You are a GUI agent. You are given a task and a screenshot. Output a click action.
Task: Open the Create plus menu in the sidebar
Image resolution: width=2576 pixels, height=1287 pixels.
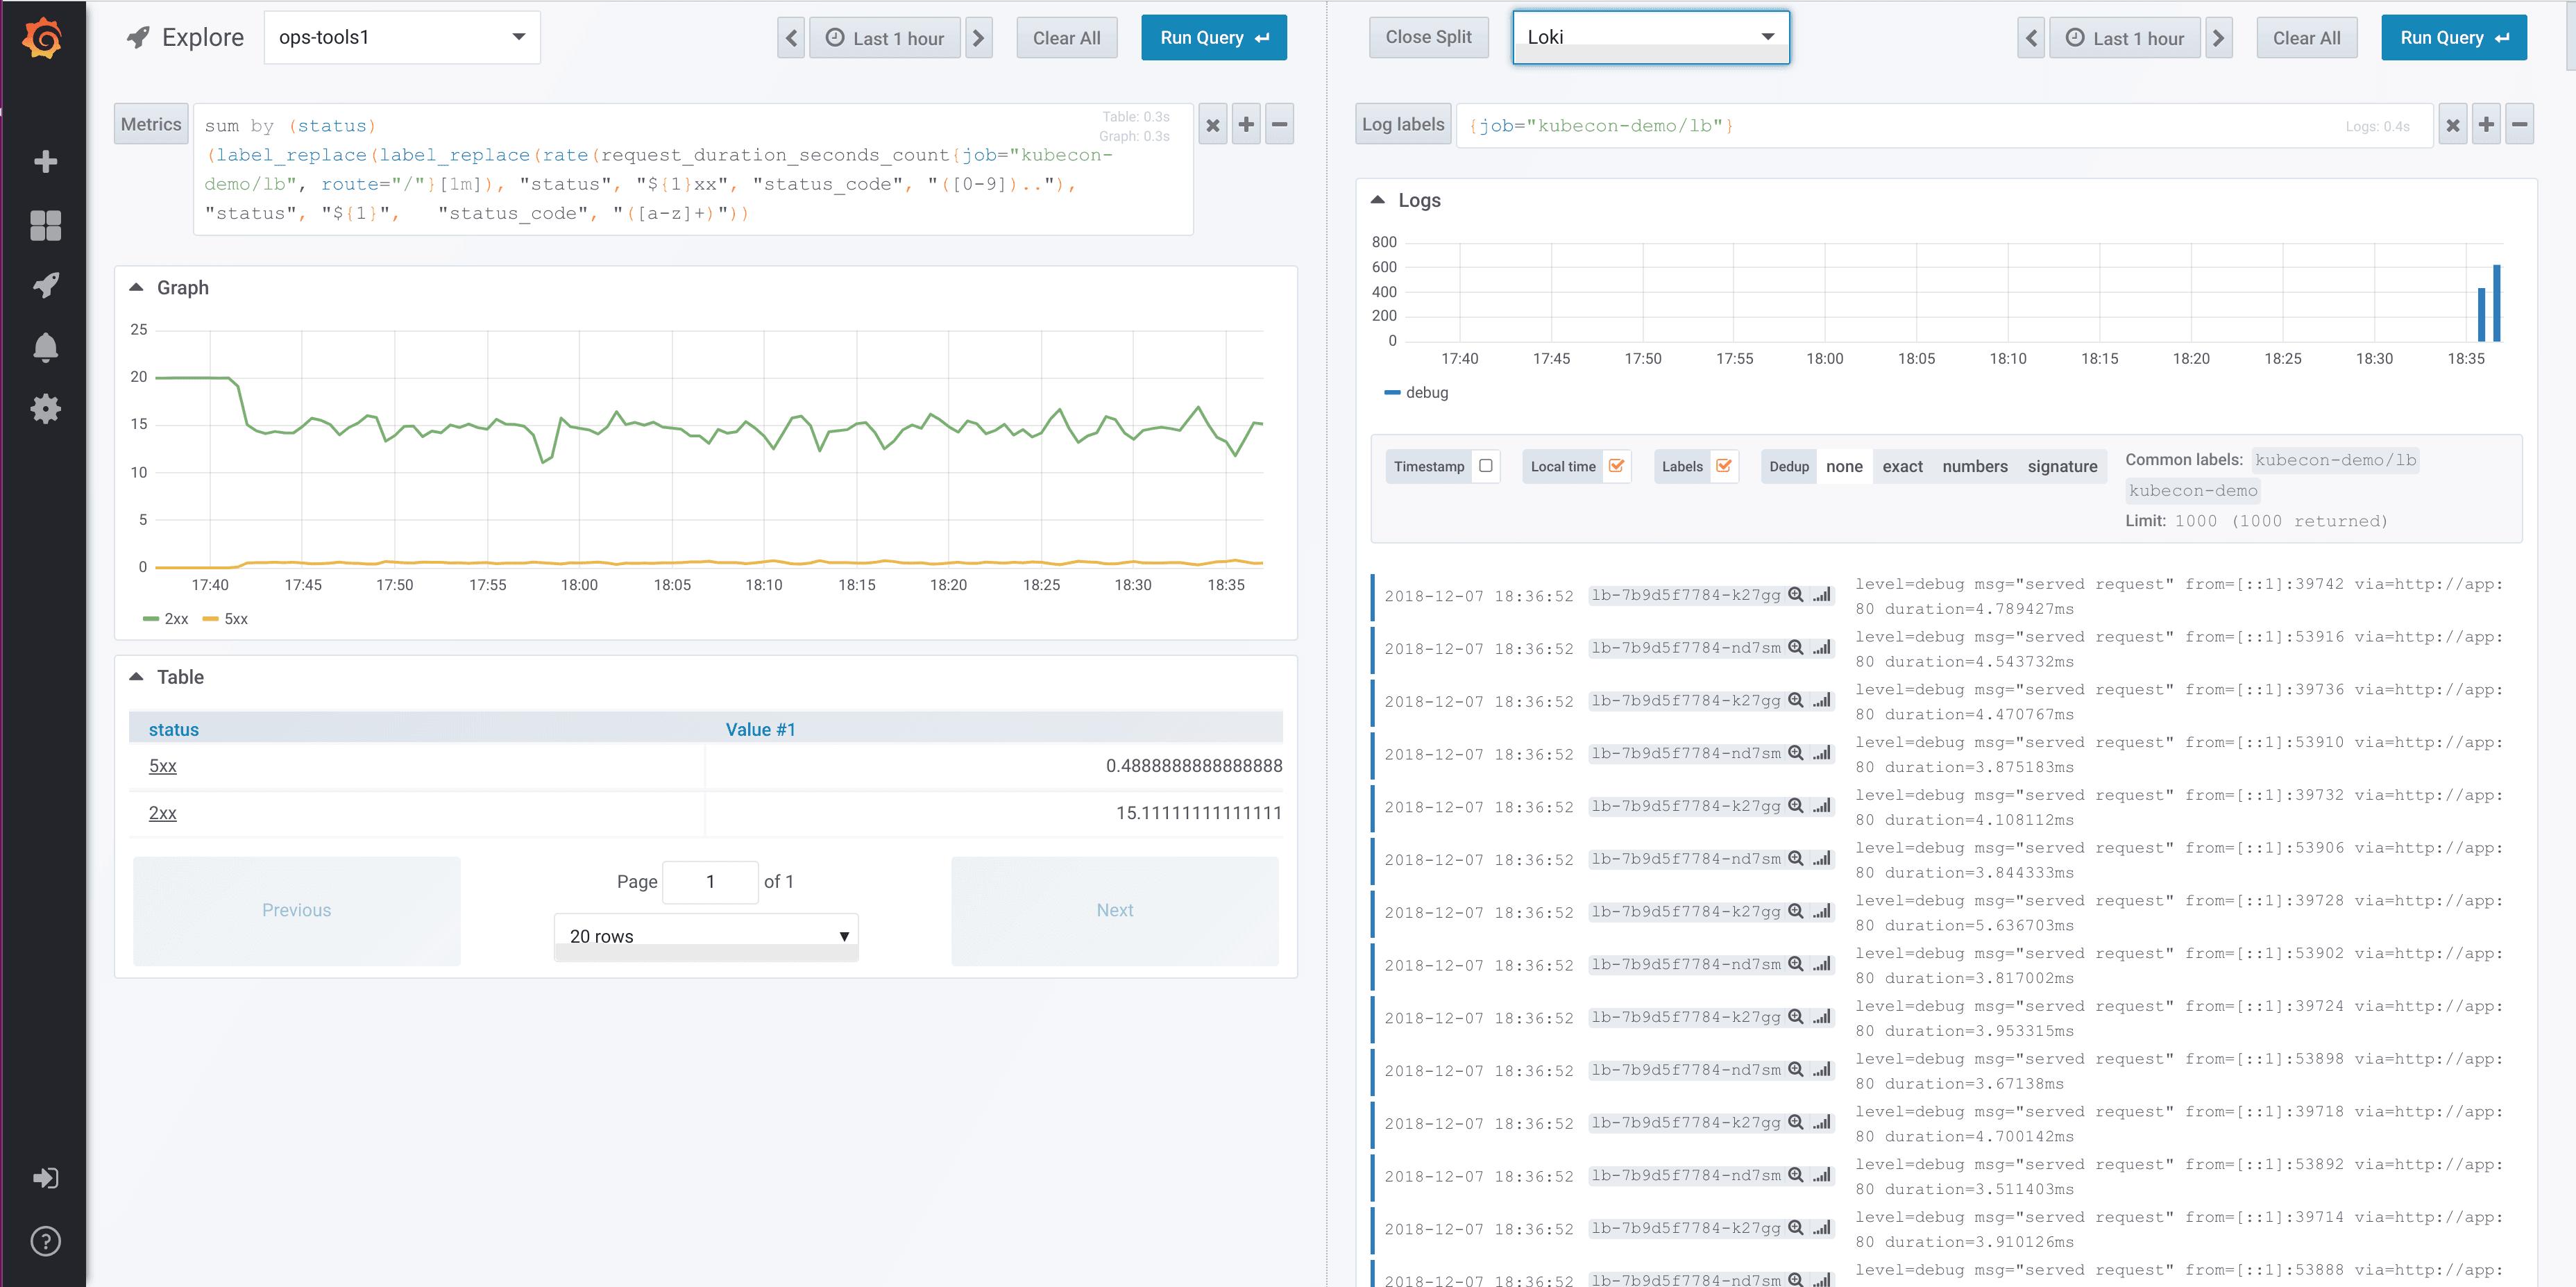click(45, 161)
